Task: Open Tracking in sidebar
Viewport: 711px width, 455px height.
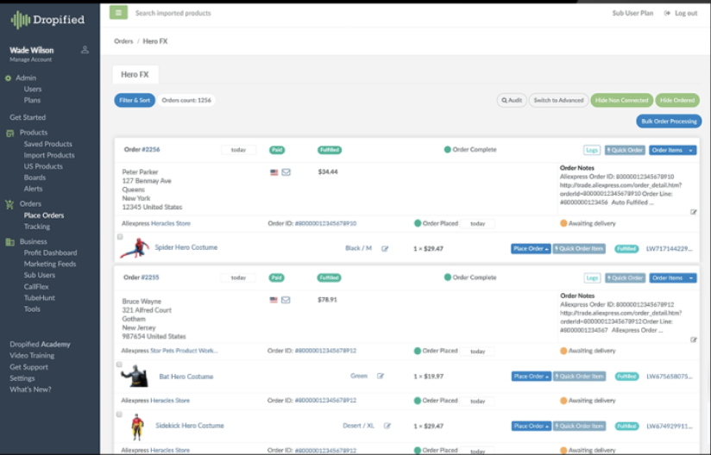Action: [x=37, y=227]
